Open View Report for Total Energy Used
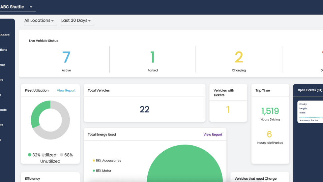Screen dimensions: 323x182 (213, 135)
